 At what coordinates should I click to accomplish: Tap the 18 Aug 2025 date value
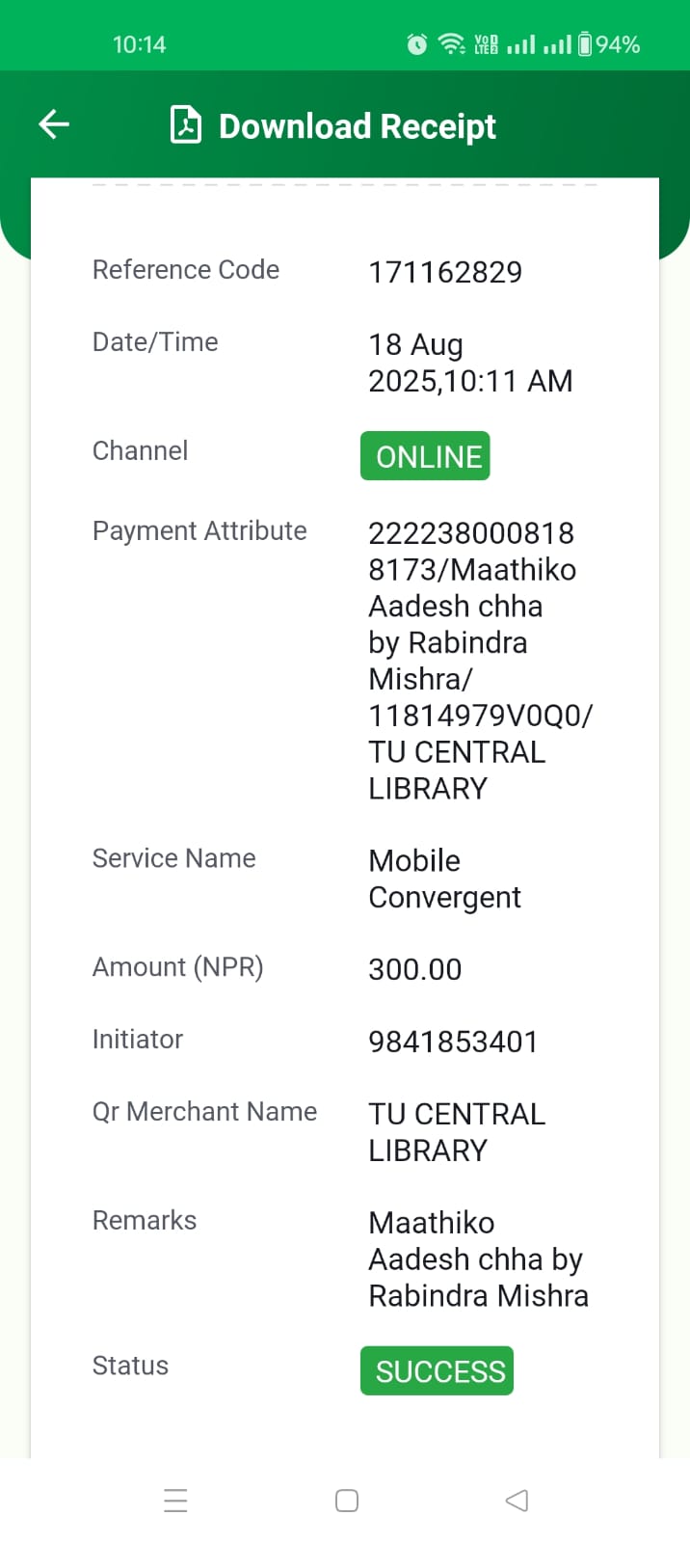tap(470, 363)
